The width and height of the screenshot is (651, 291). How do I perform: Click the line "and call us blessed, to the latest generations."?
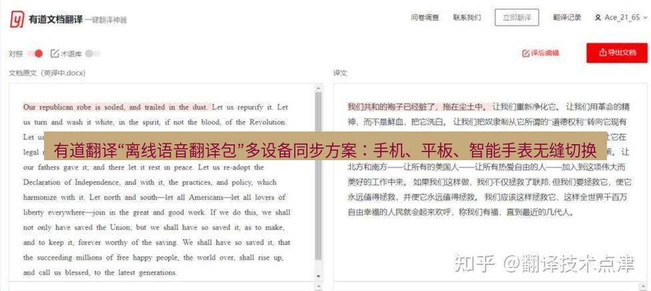[100, 273]
